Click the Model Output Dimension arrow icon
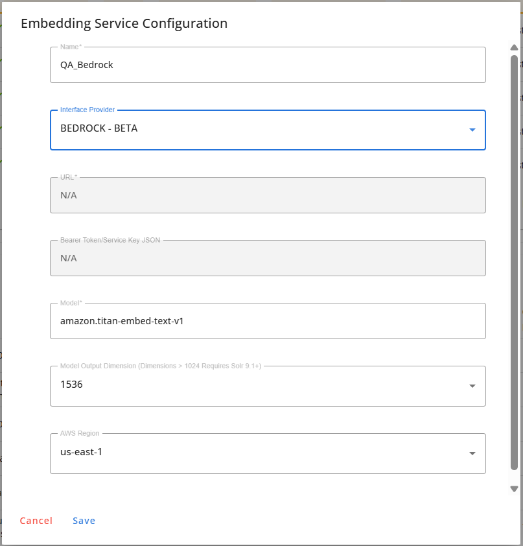Viewport: 523px width, 546px height. point(472,386)
